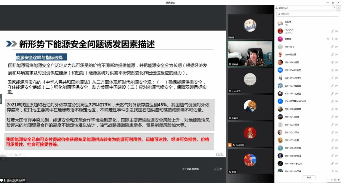Toggle muted mic icon for 1190梁文康
The width and height of the screenshot is (341, 183).
coord(332,54)
